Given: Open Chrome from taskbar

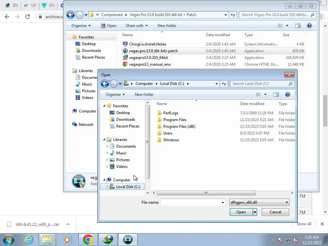Looking at the screenshot, I should [88, 240].
